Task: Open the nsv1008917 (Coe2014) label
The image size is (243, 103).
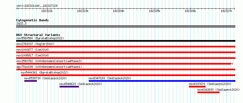Action: [33, 55]
